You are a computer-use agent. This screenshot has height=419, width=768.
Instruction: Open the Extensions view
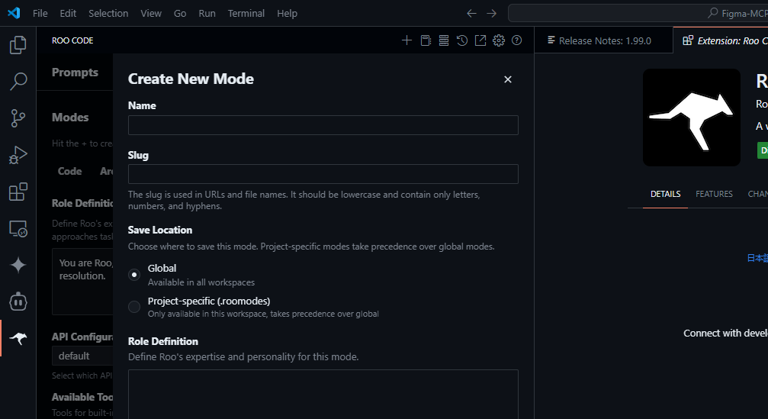coord(18,192)
